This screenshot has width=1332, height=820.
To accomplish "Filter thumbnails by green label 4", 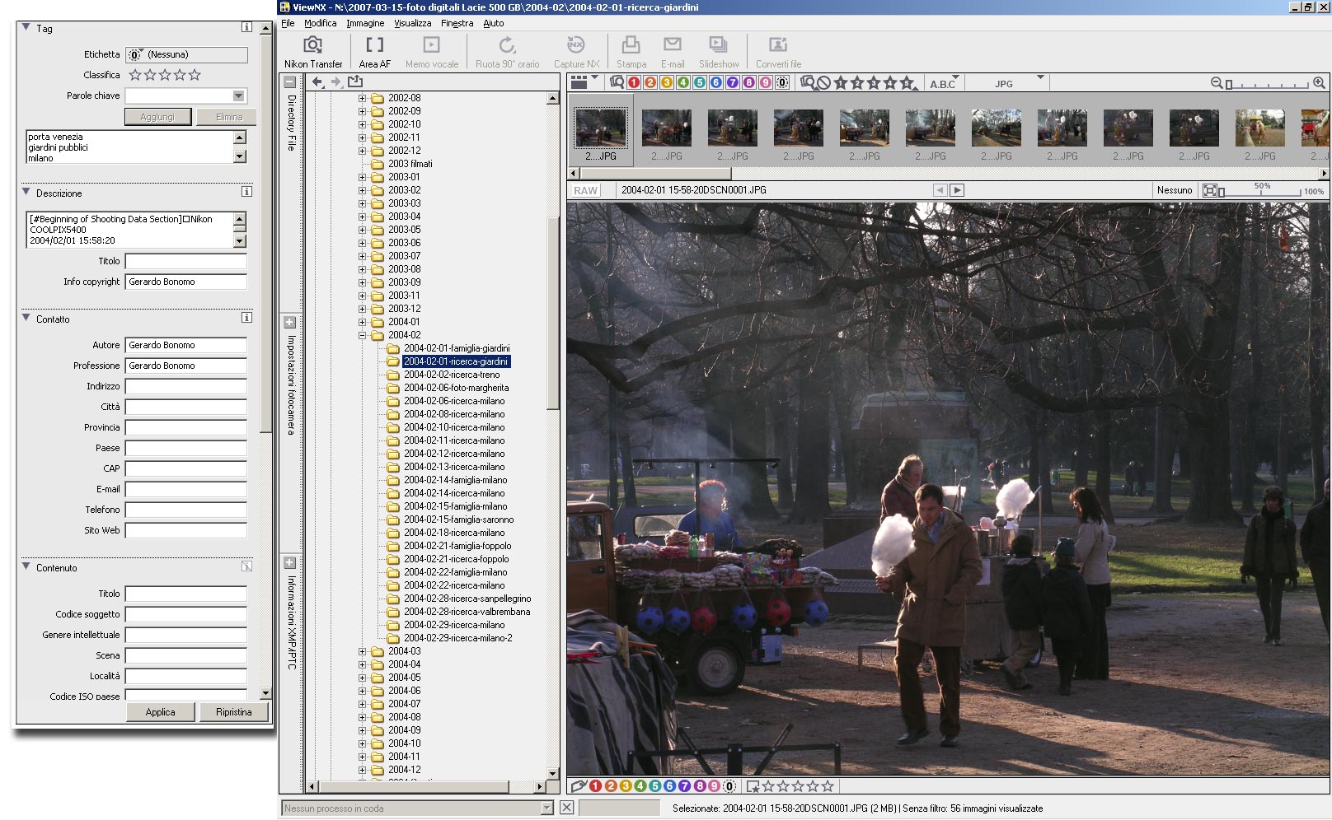I will [x=682, y=82].
